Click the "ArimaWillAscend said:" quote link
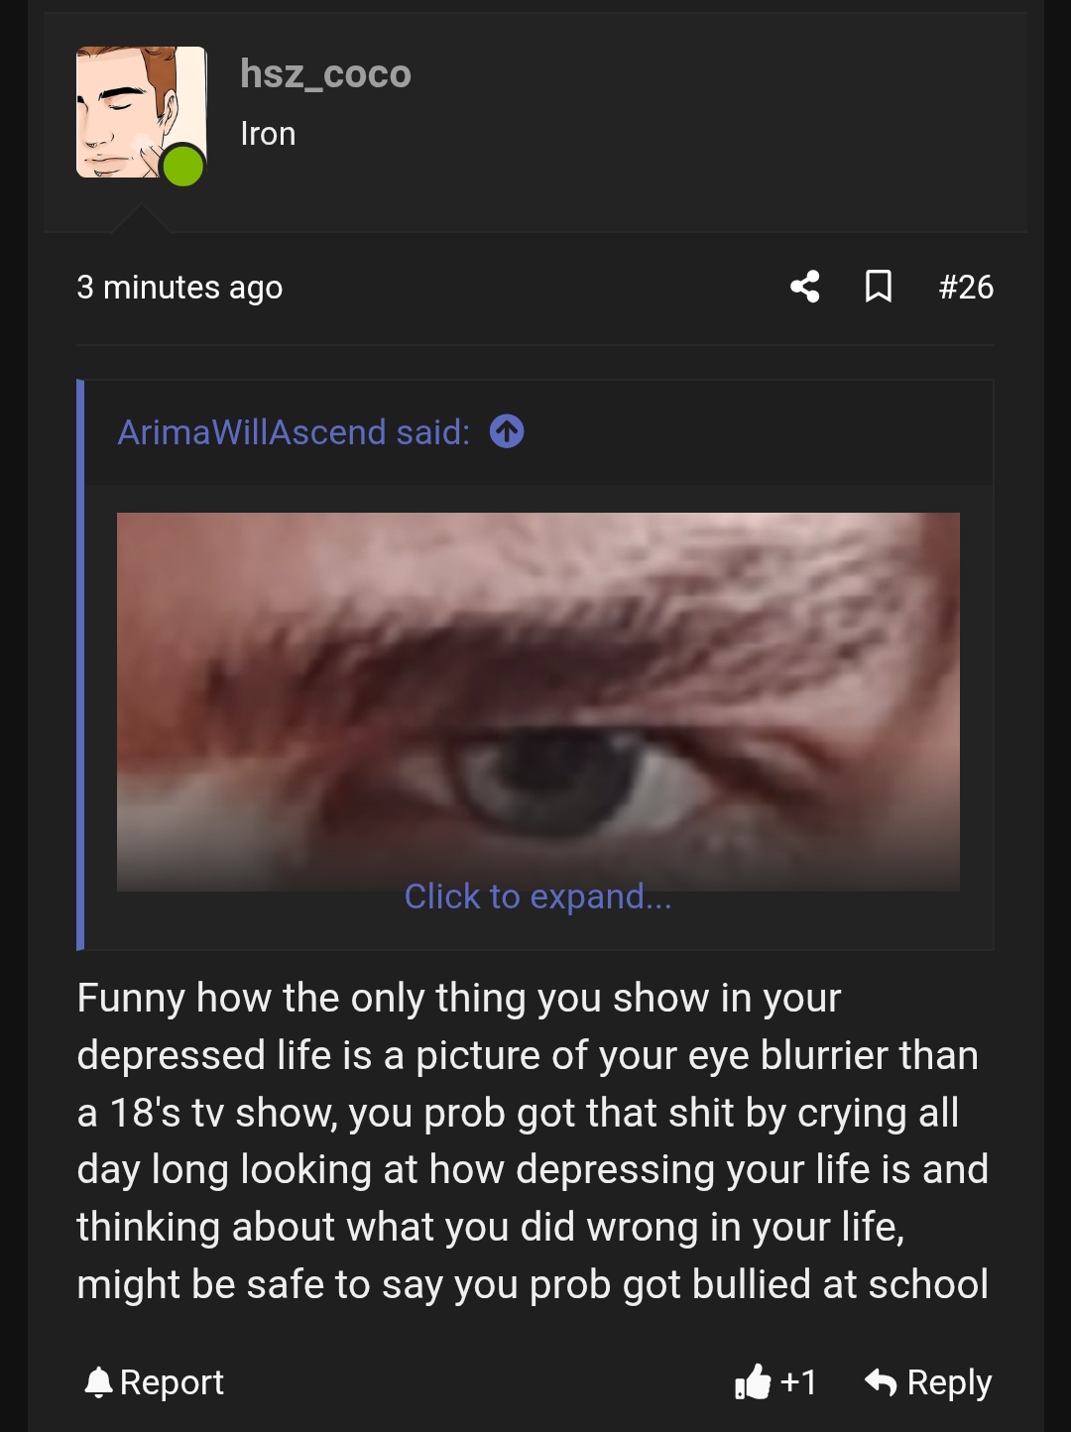 point(294,432)
